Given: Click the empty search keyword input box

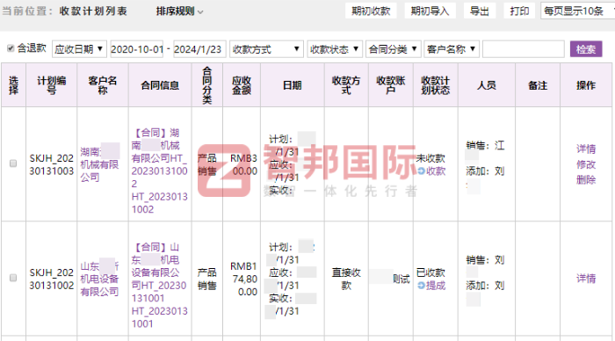Looking at the screenshot, I should click(x=524, y=49).
